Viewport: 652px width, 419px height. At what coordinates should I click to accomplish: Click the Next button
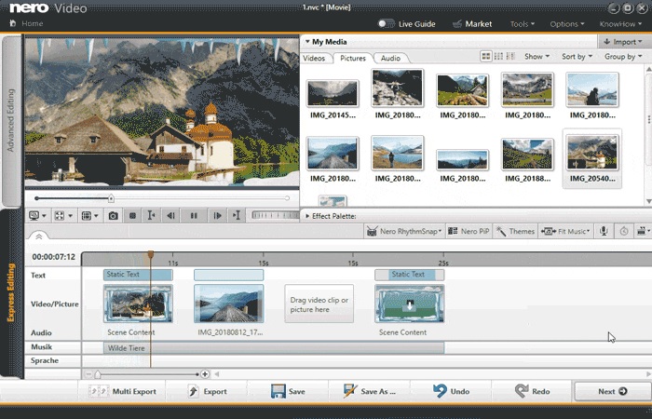tap(611, 391)
